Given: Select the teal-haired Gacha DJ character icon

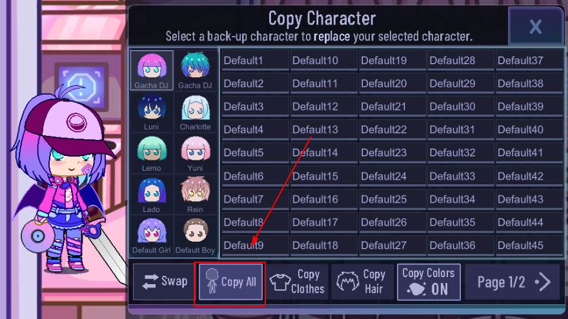Looking at the screenshot, I should 195,70.
